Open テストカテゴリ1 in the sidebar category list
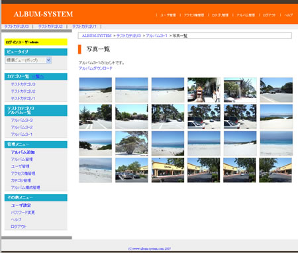 pyautogui.click(x=23, y=99)
